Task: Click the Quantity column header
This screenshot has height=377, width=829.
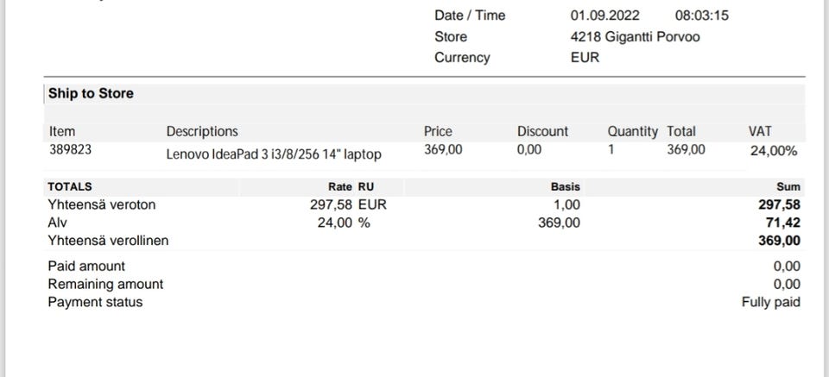Action: (x=632, y=131)
